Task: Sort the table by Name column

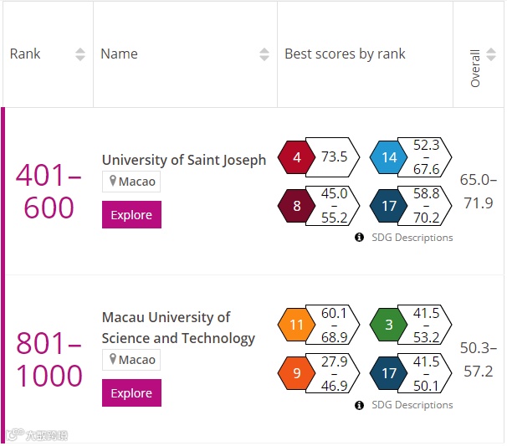Action: [x=264, y=54]
